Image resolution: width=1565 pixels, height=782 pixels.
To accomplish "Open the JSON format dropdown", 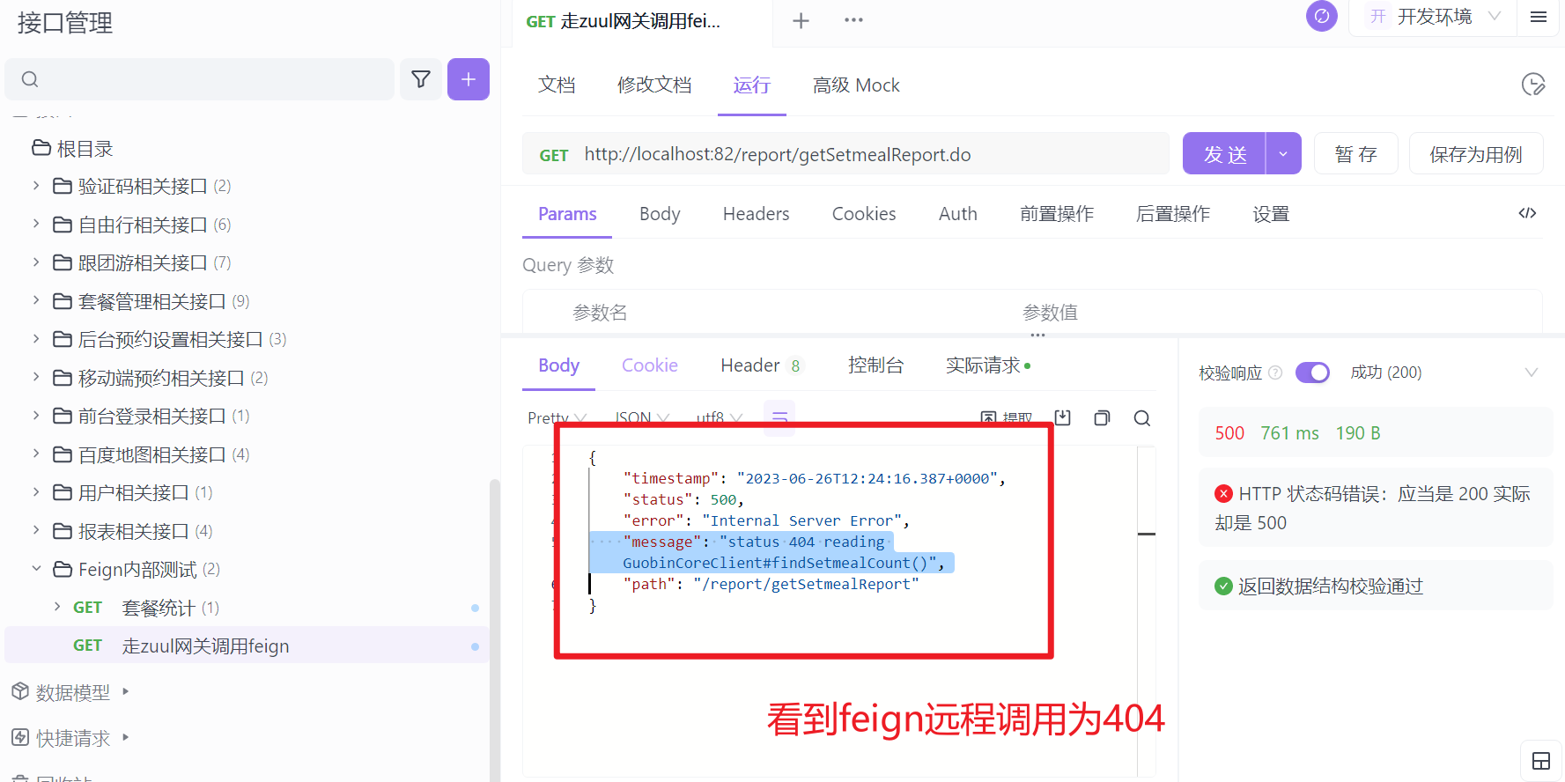I will pos(642,418).
